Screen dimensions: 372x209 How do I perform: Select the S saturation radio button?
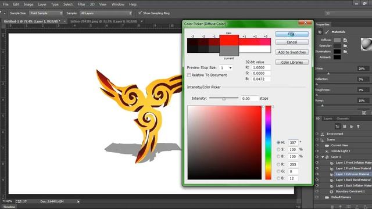278,150
